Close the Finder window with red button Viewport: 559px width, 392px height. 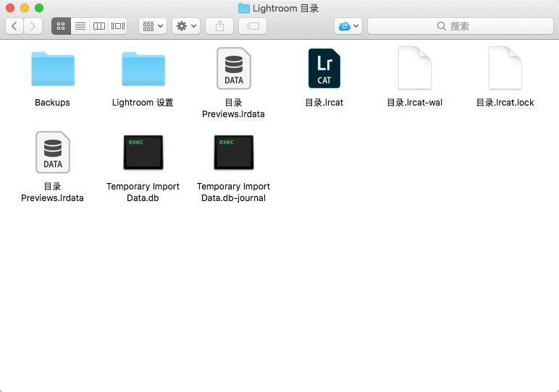point(10,8)
